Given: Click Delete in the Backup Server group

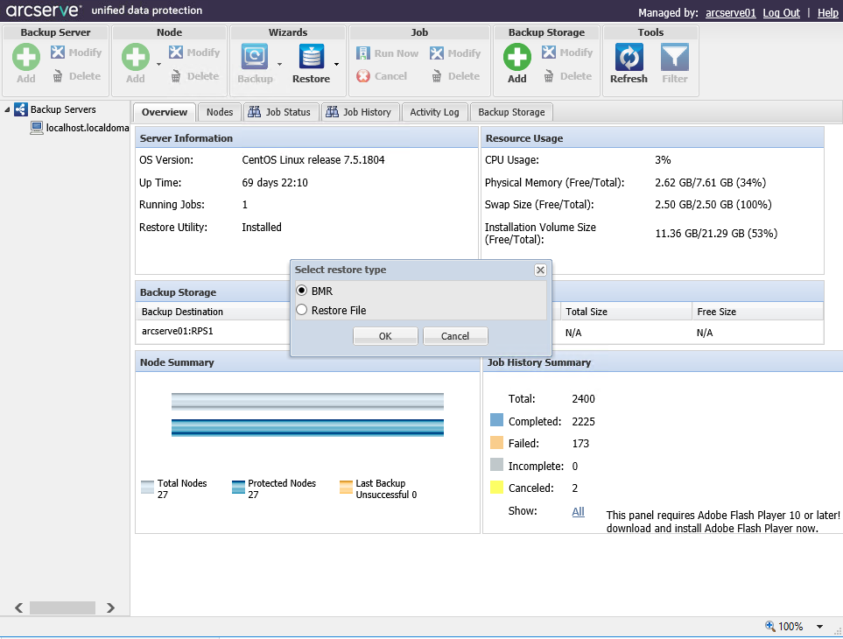Looking at the screenshot, I should click(x=76, y=76).
